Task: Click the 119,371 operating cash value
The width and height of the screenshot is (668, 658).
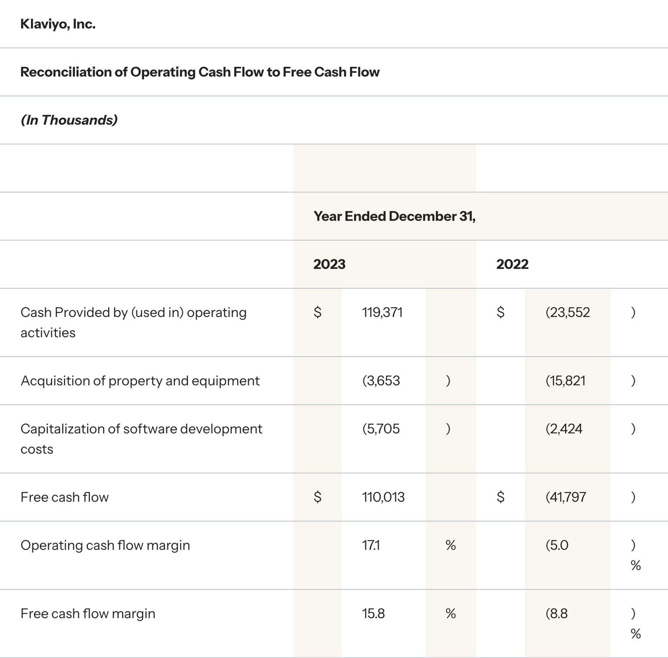Action: 382,312
